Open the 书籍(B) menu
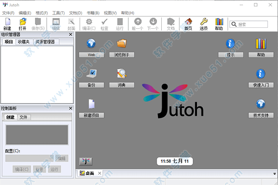This screenshot has height=185, width=278. point(93,13)
